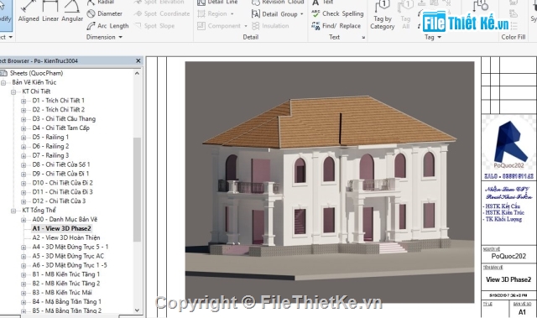The height and width of the screenshot is (318, 537).
Task: Select D9 - Chi Tiết Cửa Đi 1 sheet
Action: [60, 174]
